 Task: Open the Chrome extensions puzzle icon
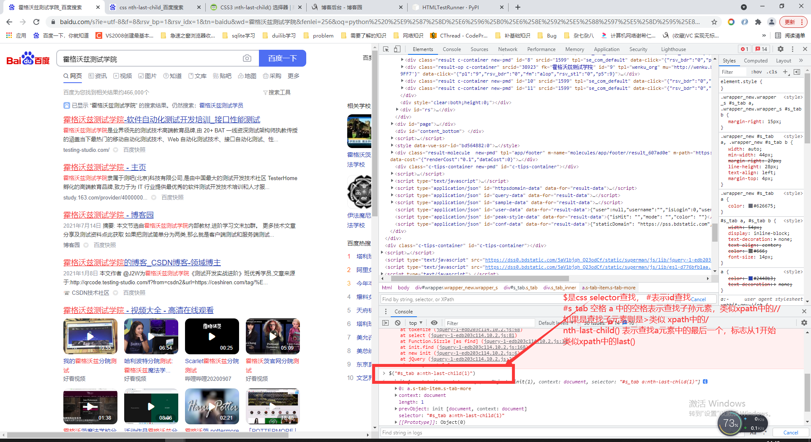click(x=758, y=22)
